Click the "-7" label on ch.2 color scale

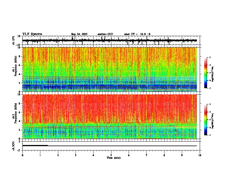click(x=210, y=135)
